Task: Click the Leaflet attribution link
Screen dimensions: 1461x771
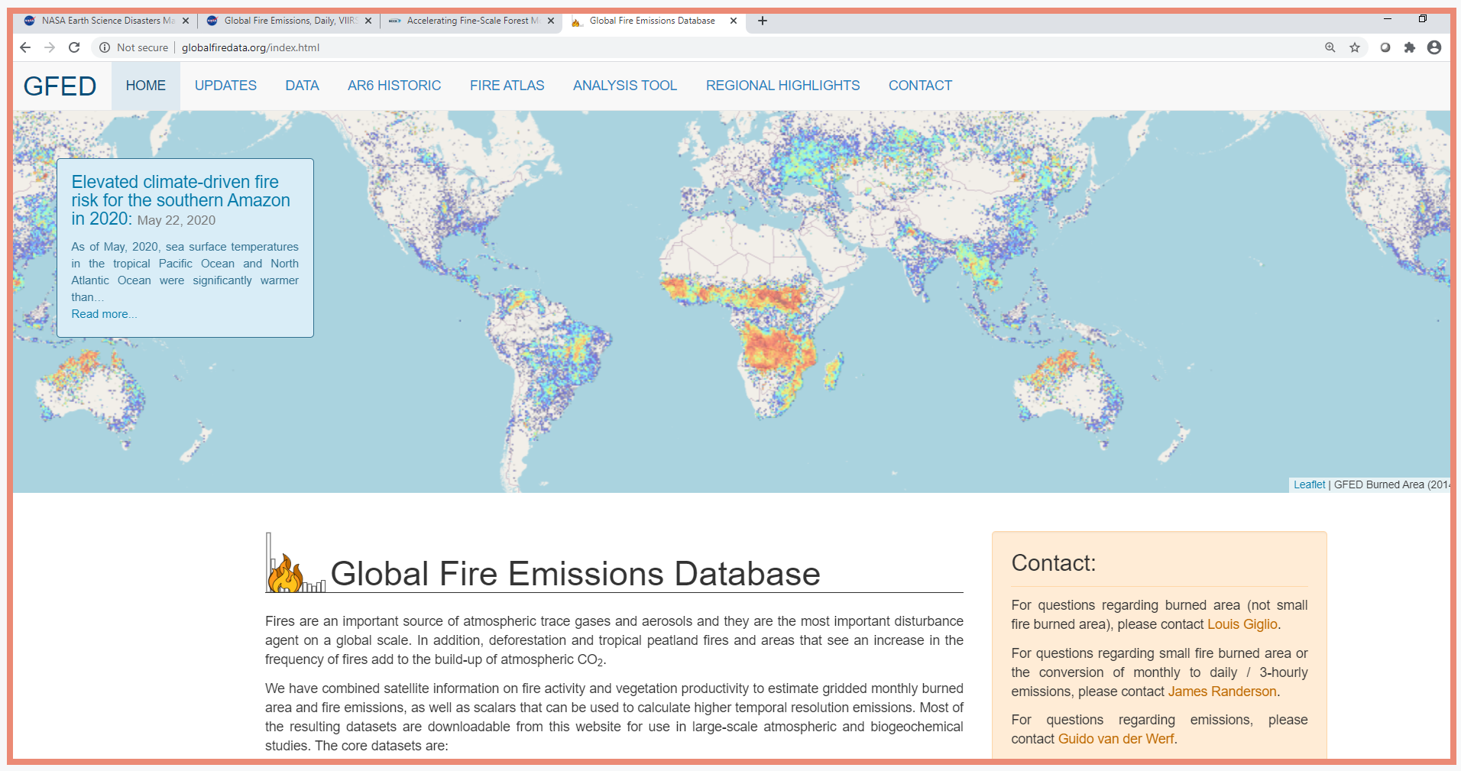Action: tap(1309, 484)
